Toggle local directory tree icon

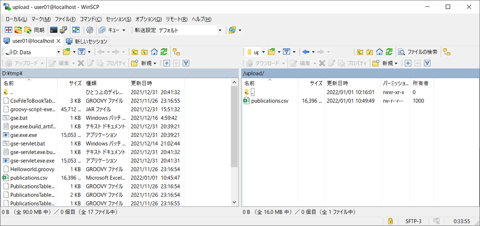click(176, 52)
